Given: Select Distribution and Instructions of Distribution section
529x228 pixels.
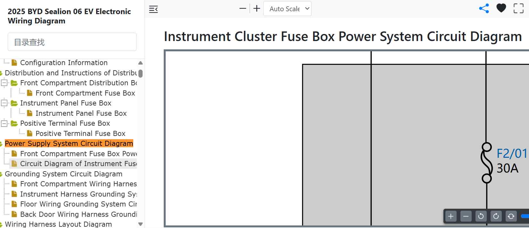Looking at the screenshot, I should coord(71,73).
